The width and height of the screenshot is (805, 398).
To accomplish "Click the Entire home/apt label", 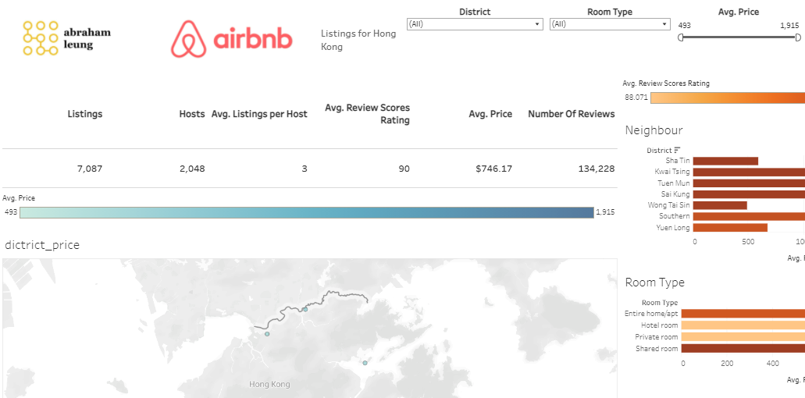I will coord(651,314).
